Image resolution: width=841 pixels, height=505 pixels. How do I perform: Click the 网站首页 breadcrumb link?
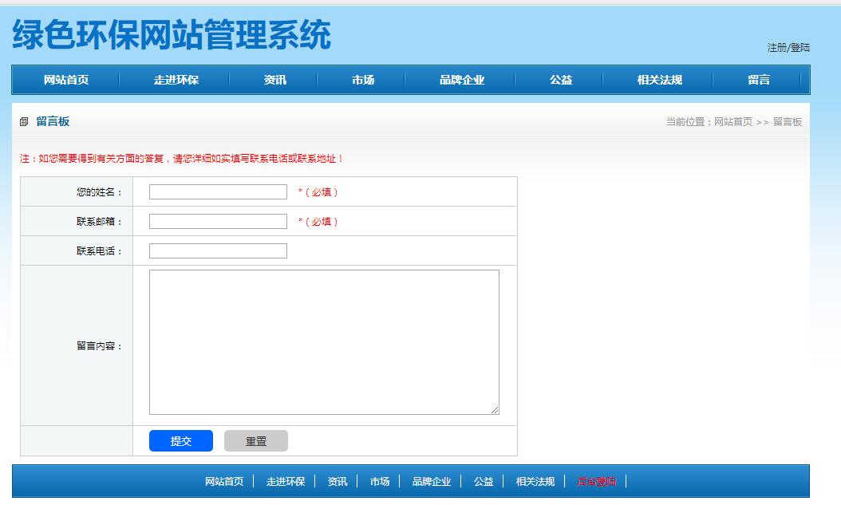pyautogui.click(x=733, y=122)
